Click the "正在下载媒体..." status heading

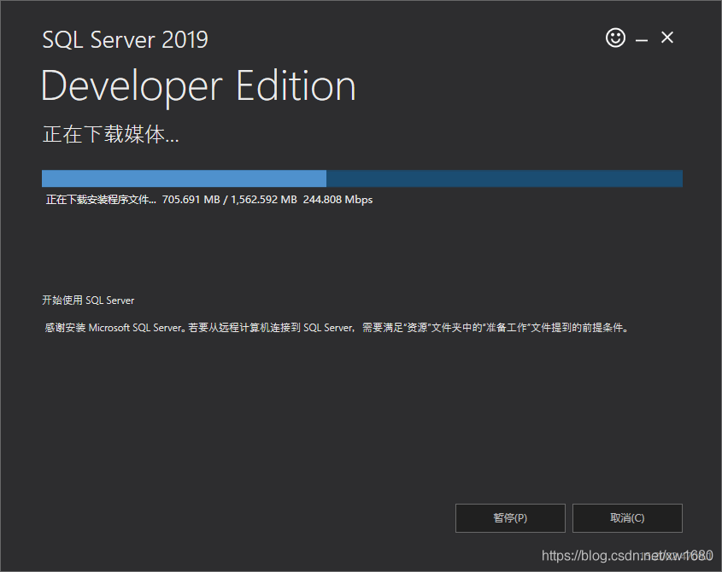(x=111, y=135)
